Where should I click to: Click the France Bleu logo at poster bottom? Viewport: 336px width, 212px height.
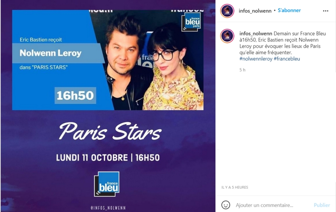click(107, 184)
